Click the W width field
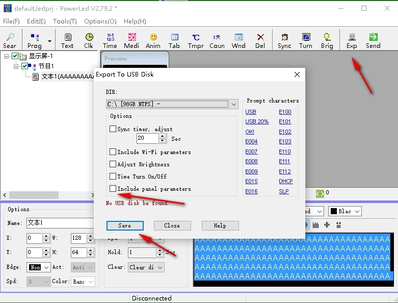Image resolution: width=398 pixels, height=303 pixels. point(78,238)
